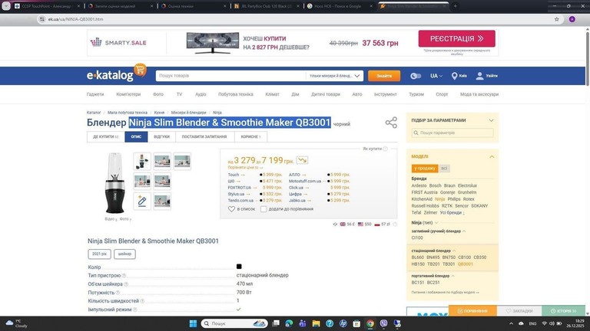590x331 pixels.
Task: Open File Explorer from the taskbar
Action: (x=316, y=323)
